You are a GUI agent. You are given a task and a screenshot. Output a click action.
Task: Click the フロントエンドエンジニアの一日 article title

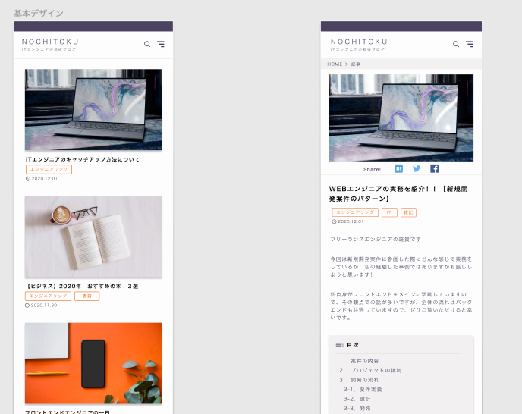tap(68, 412)
